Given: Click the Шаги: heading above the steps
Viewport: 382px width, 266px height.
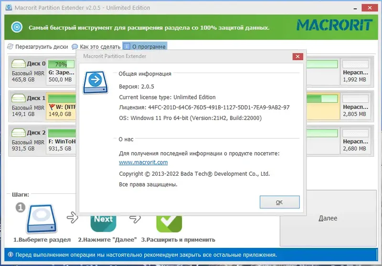Looking at the screenshot, I should click(x=21, y=195).
